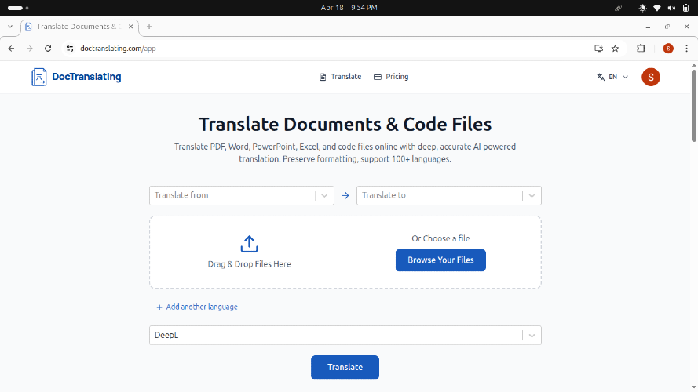Click the blue Translate button
Screen dimensions: 698x392
click(345, 367)
